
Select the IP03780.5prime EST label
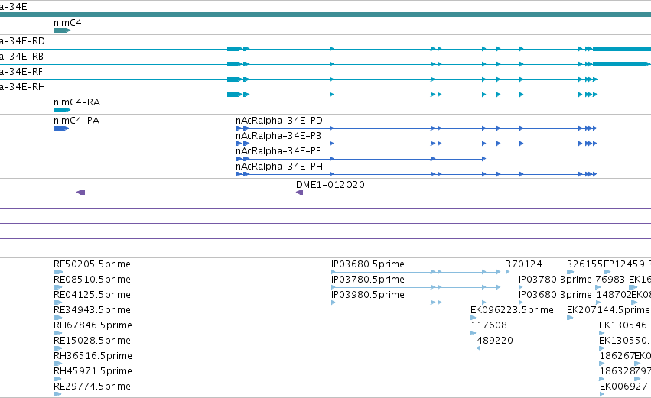click(x=368, y=280)
